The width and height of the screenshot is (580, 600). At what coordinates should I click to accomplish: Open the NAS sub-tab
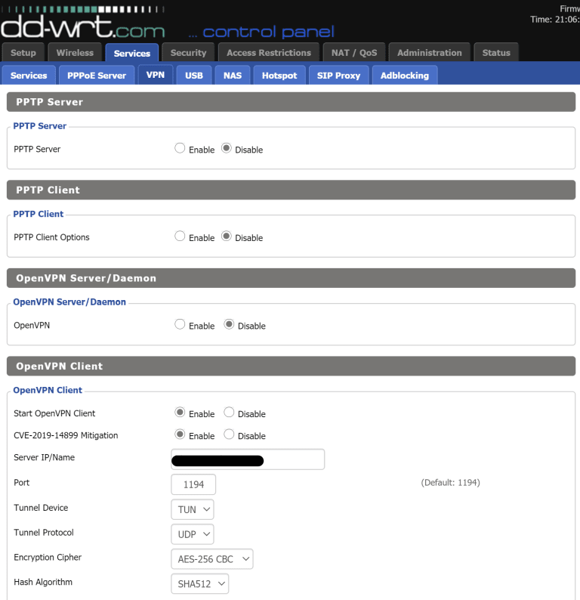pyautogui.click(x=233, y=75)
